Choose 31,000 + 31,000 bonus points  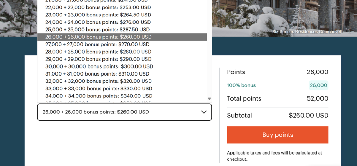pyautogui.click(x=97, y=74)
